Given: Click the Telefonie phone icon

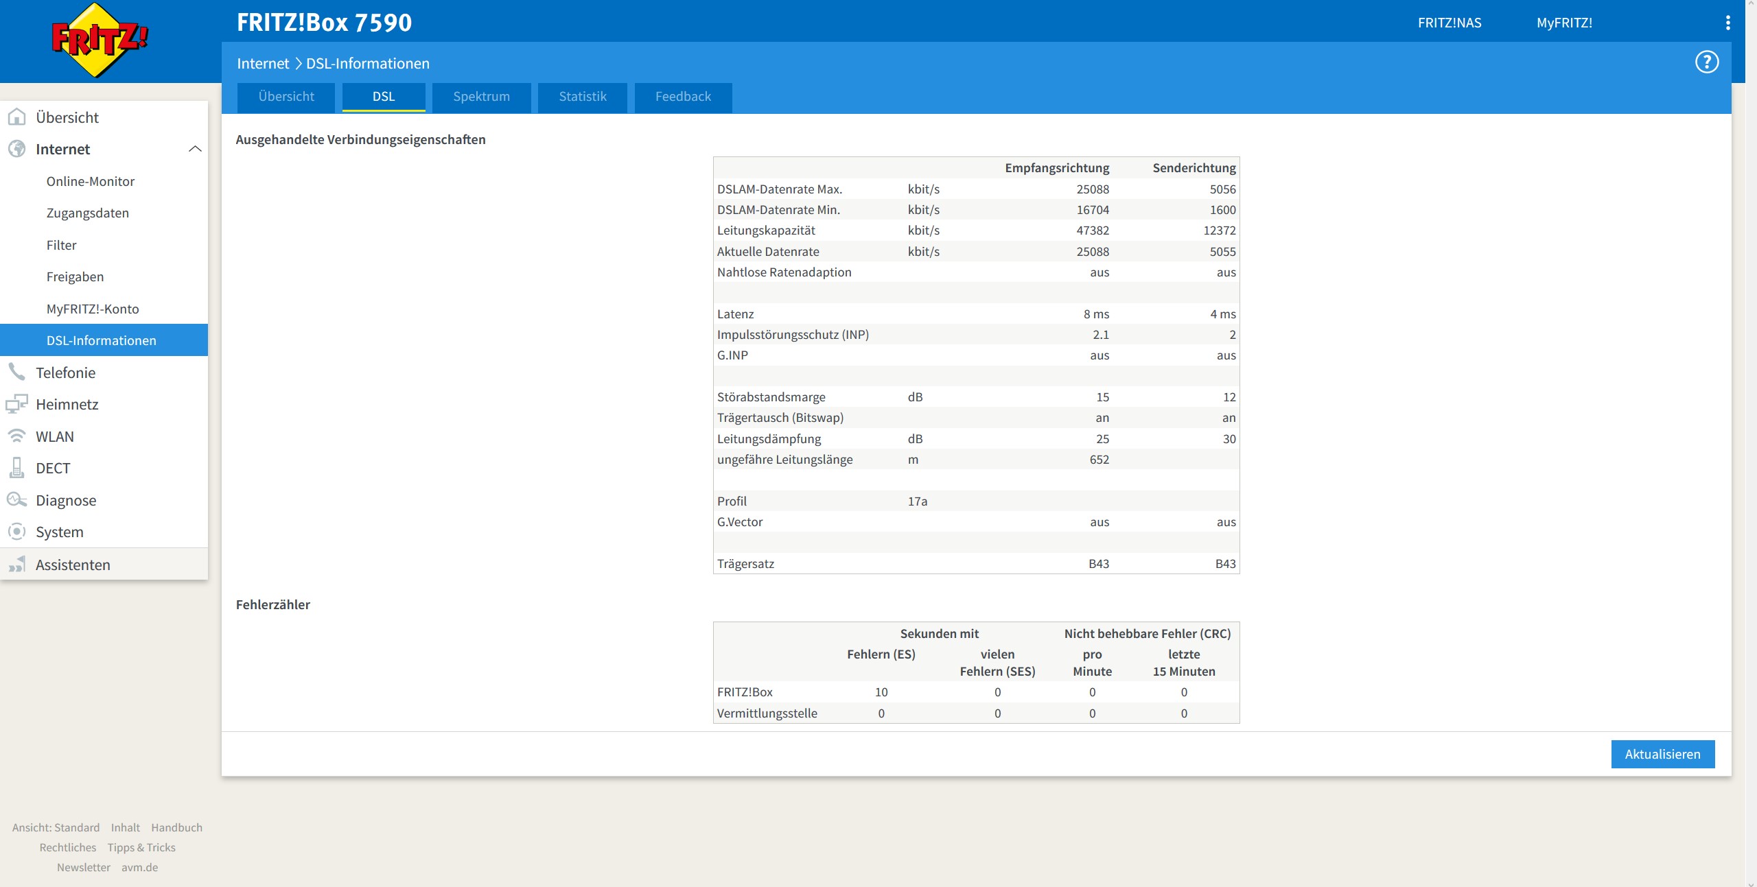Looking at the screenshot, I should [x=16, y=372].
